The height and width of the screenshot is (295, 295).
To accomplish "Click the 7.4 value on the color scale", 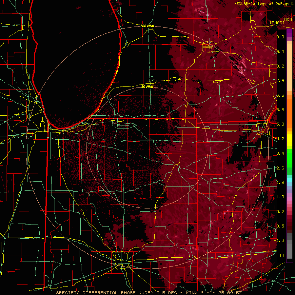I will coord(280,81).
